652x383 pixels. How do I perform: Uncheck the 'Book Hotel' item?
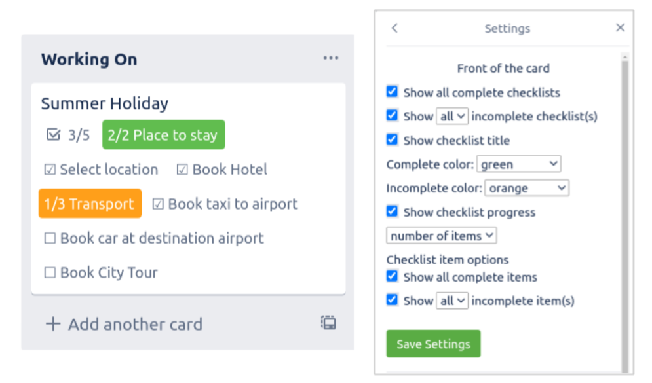pos(182,170)
